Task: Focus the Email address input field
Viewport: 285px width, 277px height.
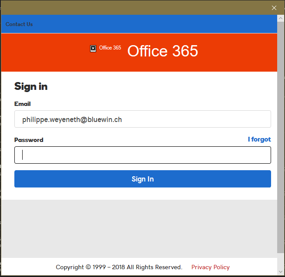Action: pyautogui.click(x=142, y=119)
